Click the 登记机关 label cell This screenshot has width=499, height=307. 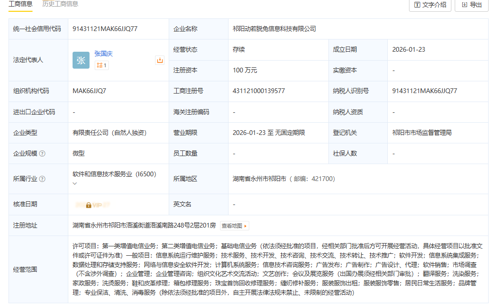tap(358, 133)
